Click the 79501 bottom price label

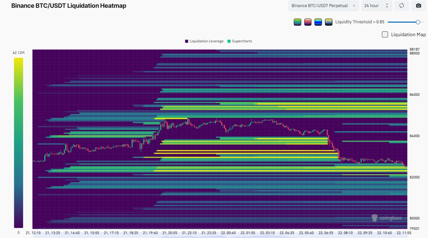click(x=414, y=229)
